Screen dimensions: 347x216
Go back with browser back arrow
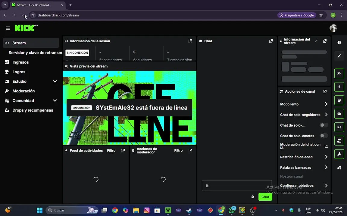(x=5, y=15)
